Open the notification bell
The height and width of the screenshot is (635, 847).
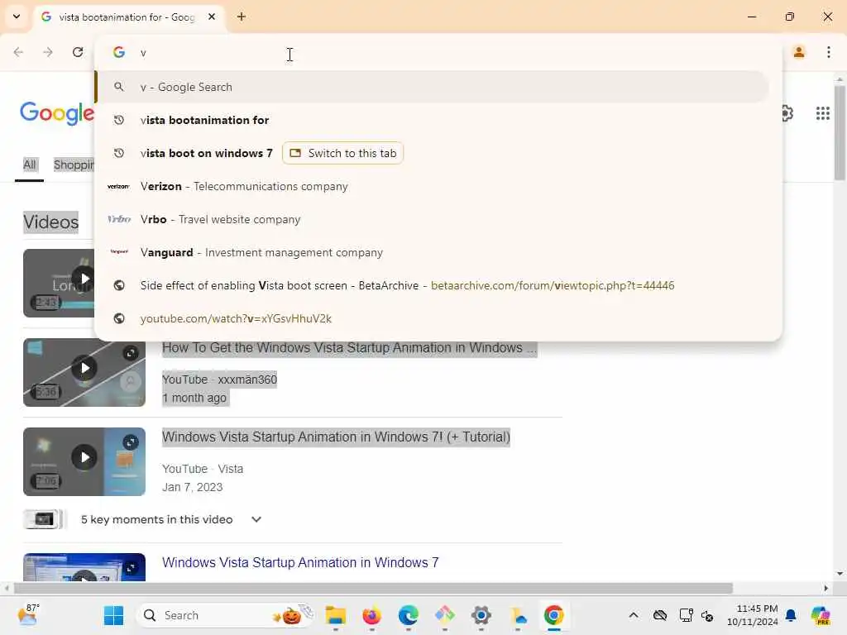[791, 615]
